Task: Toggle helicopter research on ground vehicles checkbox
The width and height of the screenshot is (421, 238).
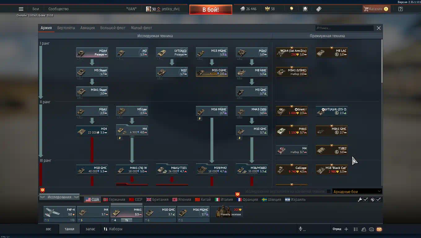Action: pos(329,192)
